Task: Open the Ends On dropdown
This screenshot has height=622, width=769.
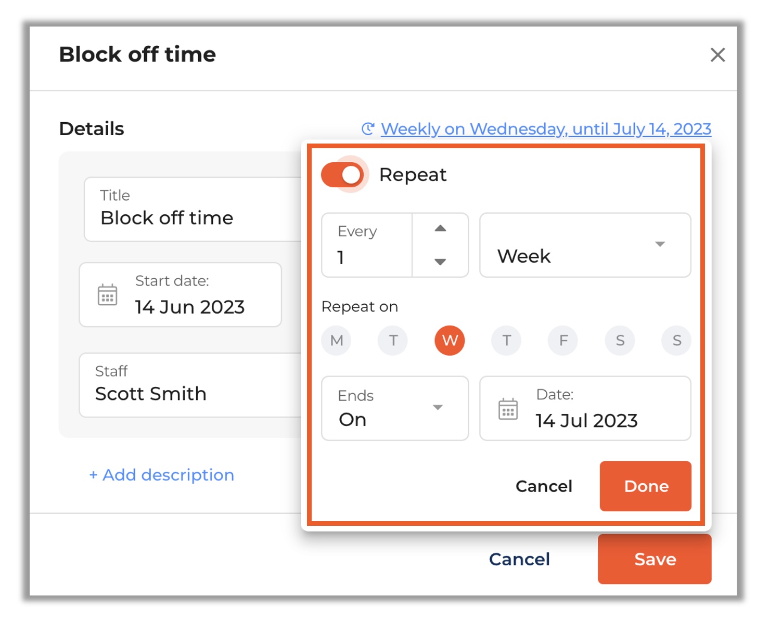Action: tap(395, 408)
